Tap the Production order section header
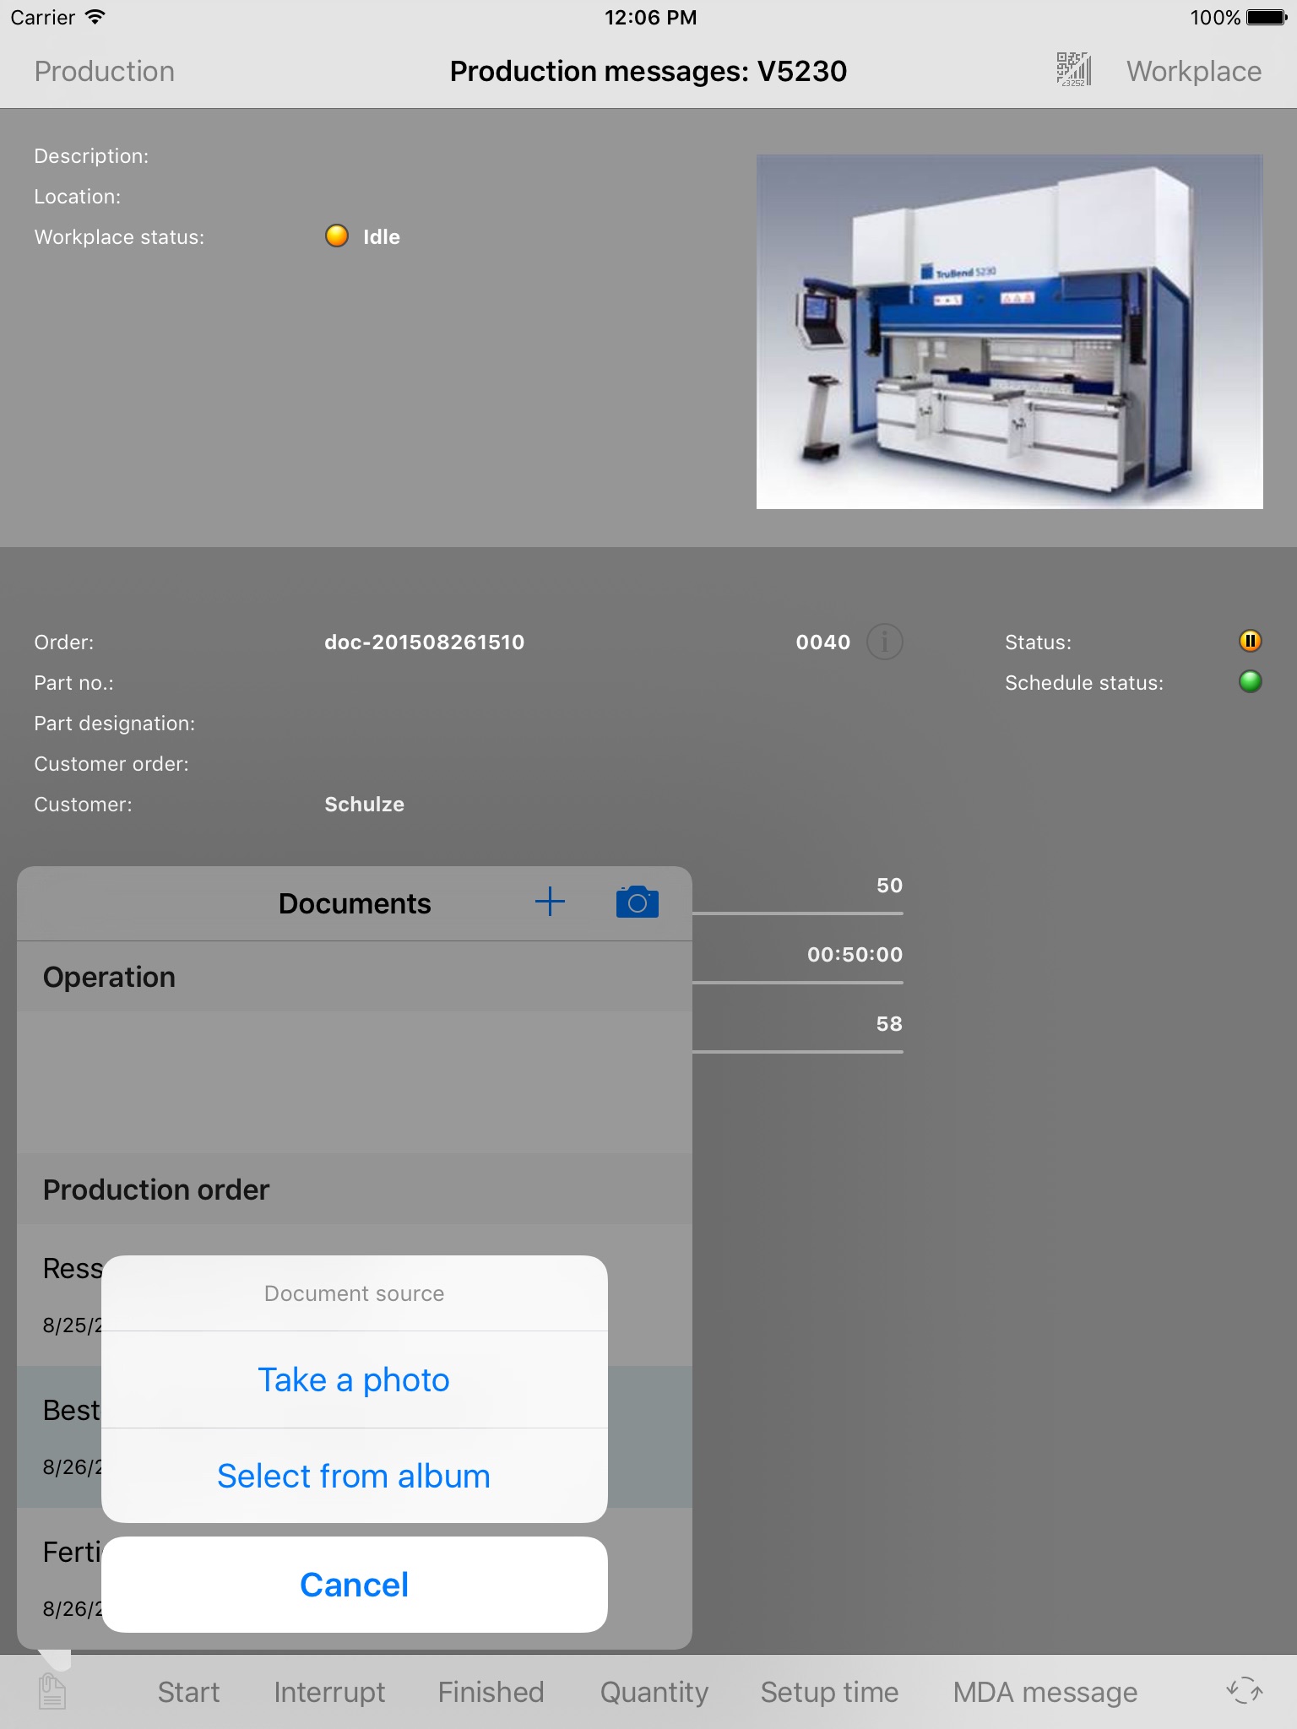The height and width of the screenshot is (1729, 1297). (x=355, y=1190)
